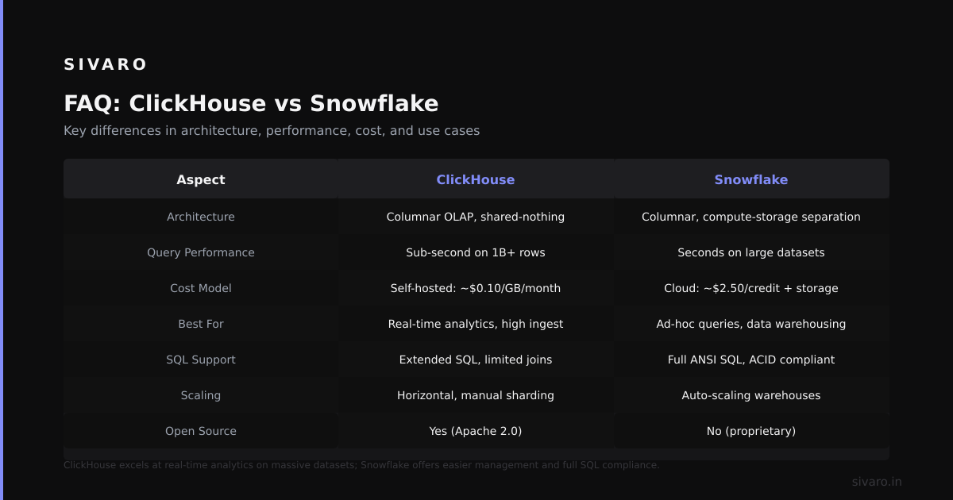Click the Cost Model row label
This screenshot has width=953, height=500.
pos(201,288)
